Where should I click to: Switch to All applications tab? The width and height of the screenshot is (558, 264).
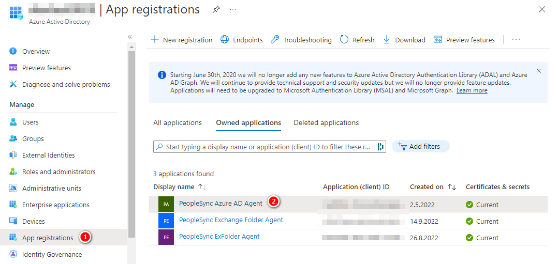click(178, 122)
